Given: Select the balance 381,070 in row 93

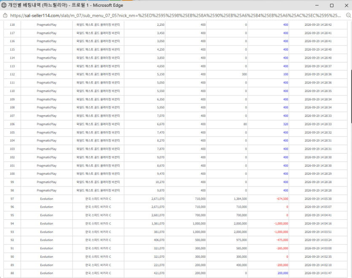Looking at the screenshot, I should pyautogui.click(x=159, y=232).
